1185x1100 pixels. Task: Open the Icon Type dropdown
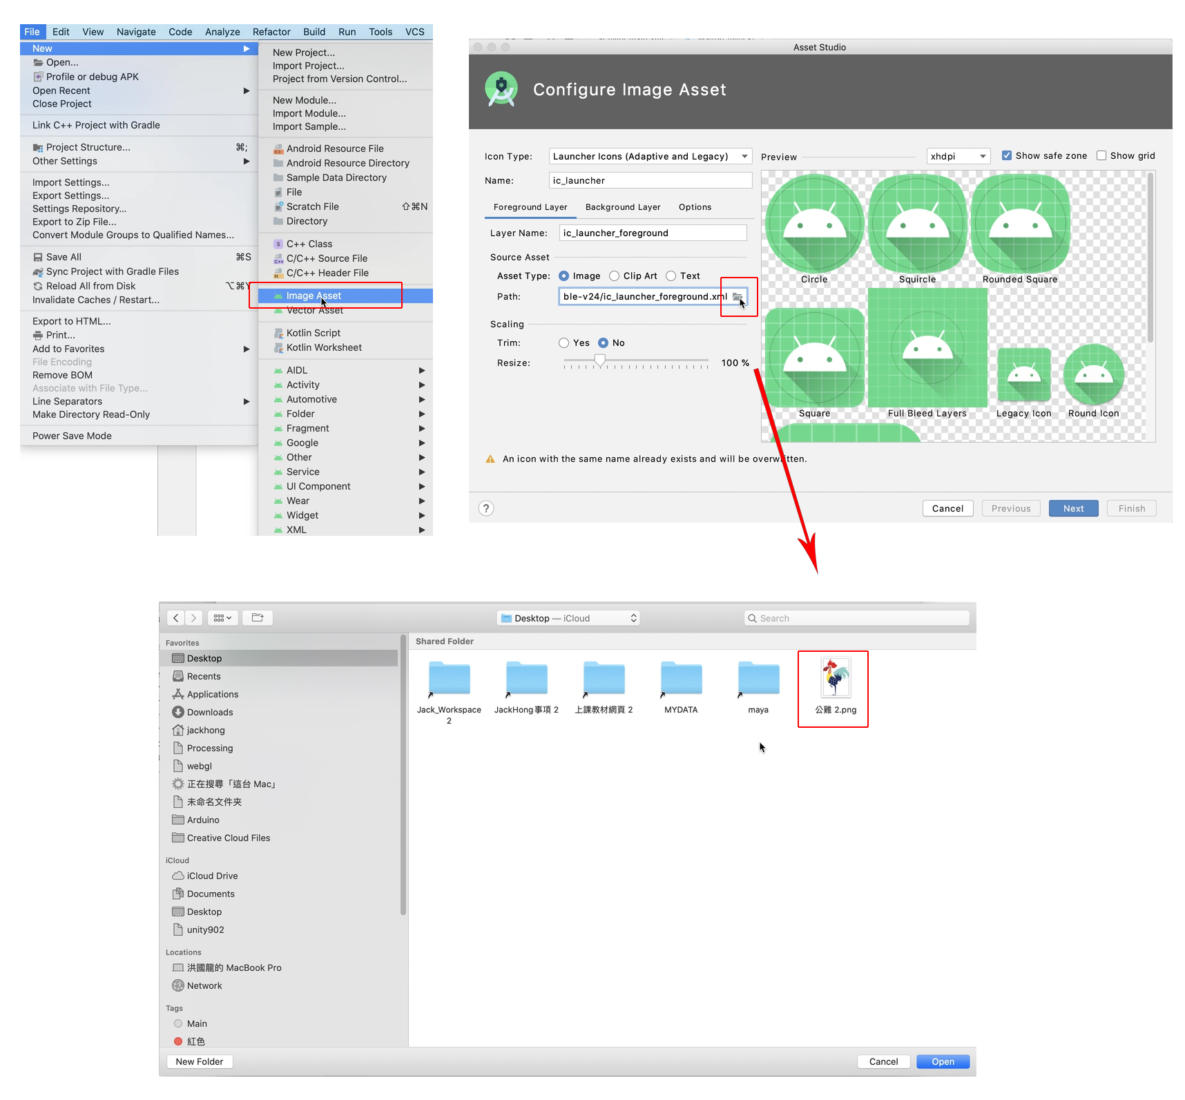coord(651,156)
